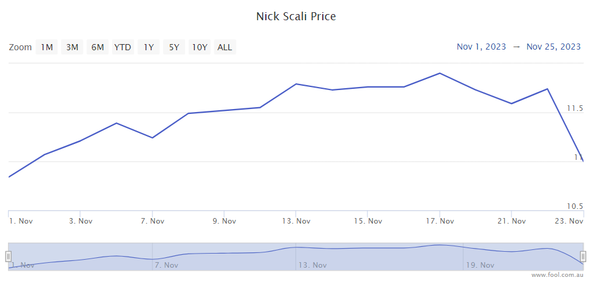The image size is (596, 283).
Task: Switch zoom to YTD
Action: click(x=123, y=47)
